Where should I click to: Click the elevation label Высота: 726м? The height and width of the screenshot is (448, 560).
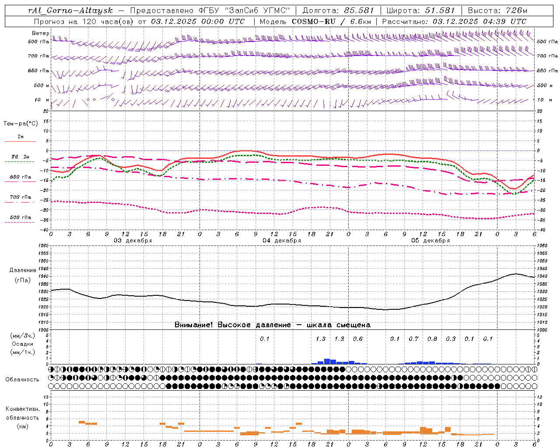pyautogui.click(x=497, y=10)
